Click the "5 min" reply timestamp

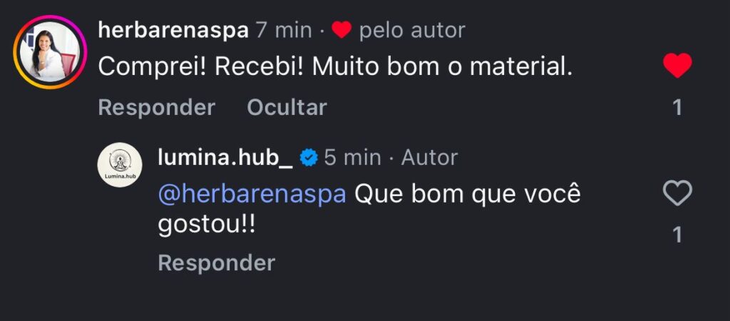click(x=352, y=157)
